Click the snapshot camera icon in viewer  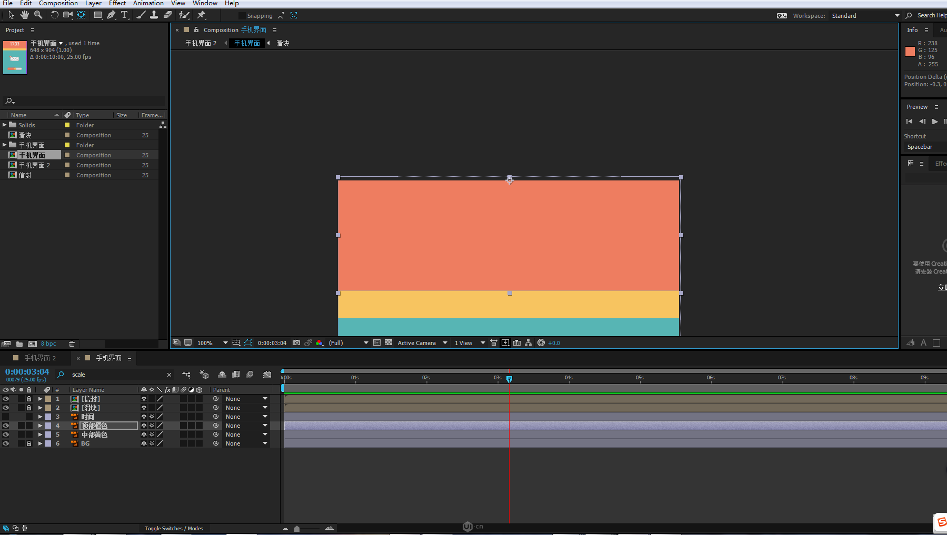[x=296, y=343]
